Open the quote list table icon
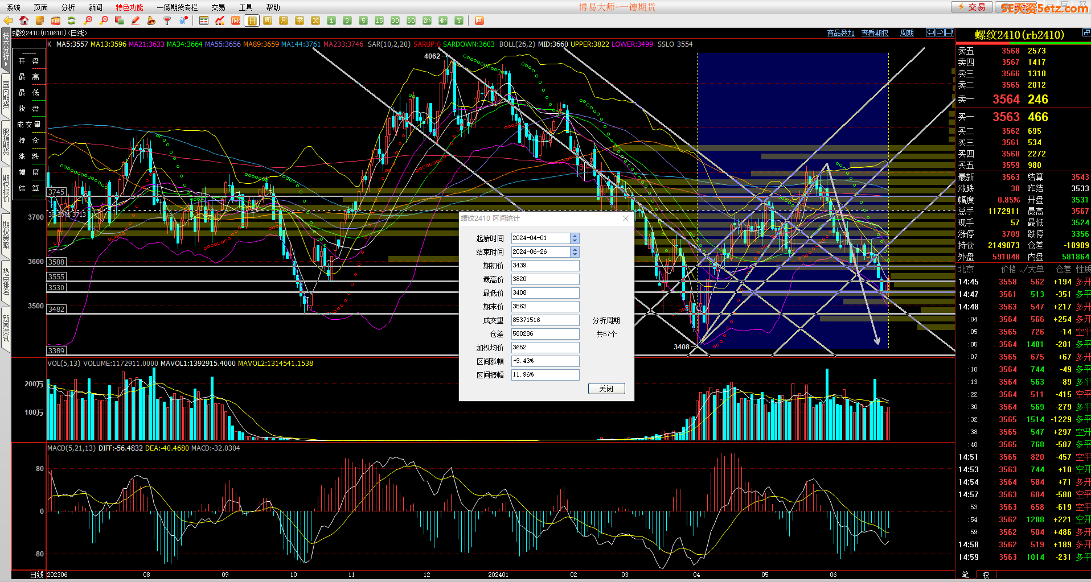The width and height of the screenshot is (1091, 582). point(204,20)
